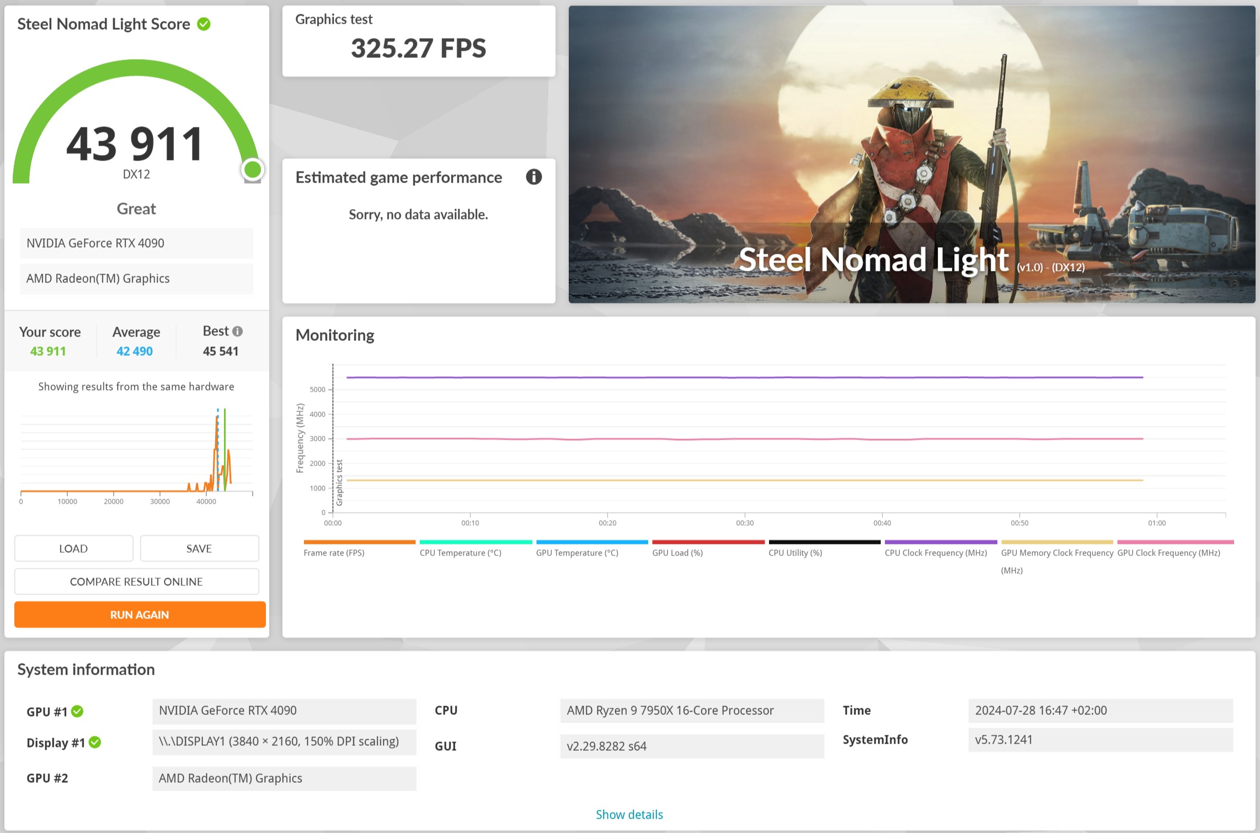Click the verified checkmark beside Steel Nomad Light Score
This screenshot has width=1260, height=833.
point(204,24)
